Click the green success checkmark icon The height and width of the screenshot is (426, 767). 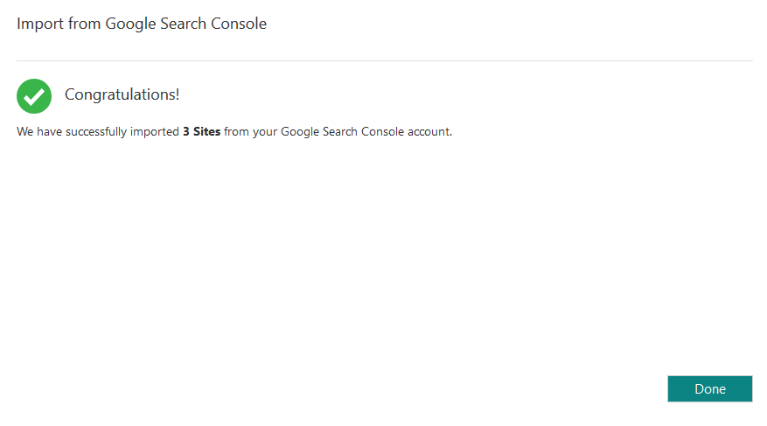coord(34,95)
